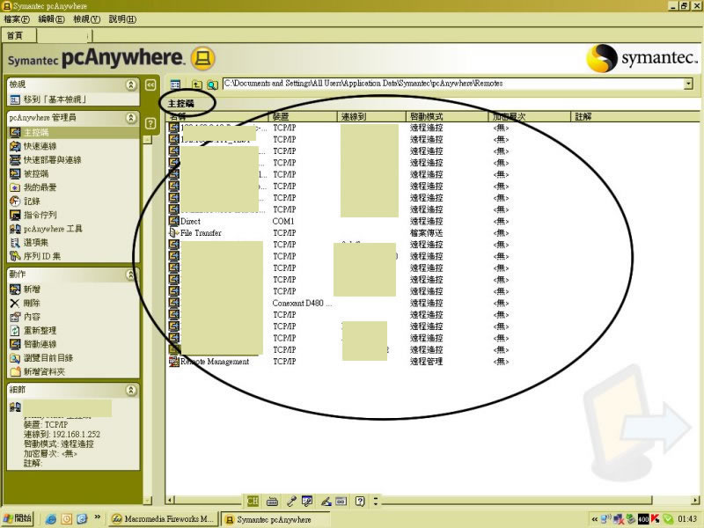Open the 編輯(E) menu
Image resolution: width=704 pixels, height=528 pixels.
[x=51, y=19]
